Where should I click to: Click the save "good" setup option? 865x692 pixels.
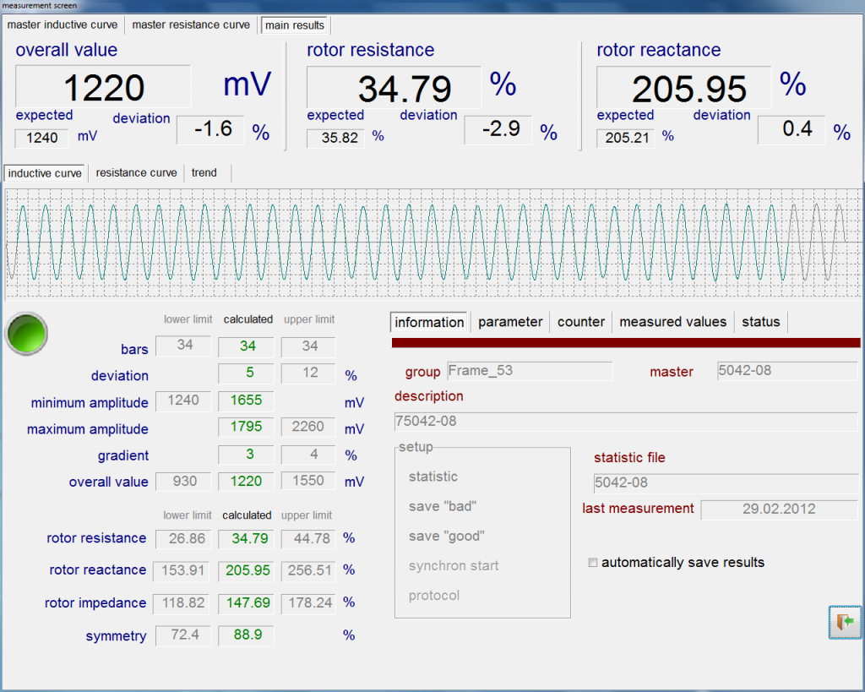(447, 537)
